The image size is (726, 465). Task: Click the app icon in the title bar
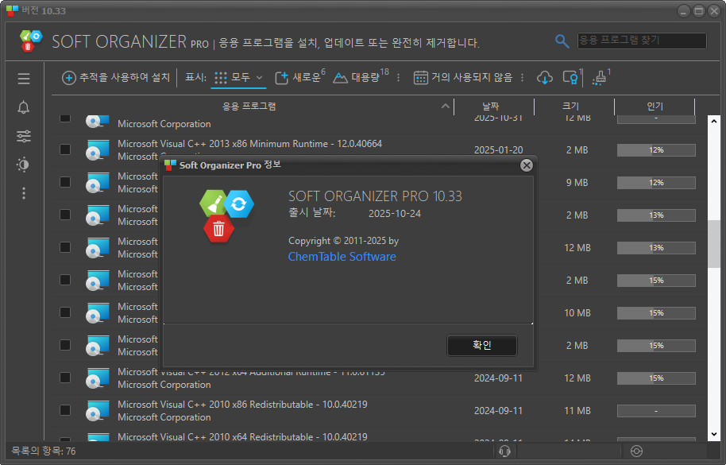click(12, 10)
